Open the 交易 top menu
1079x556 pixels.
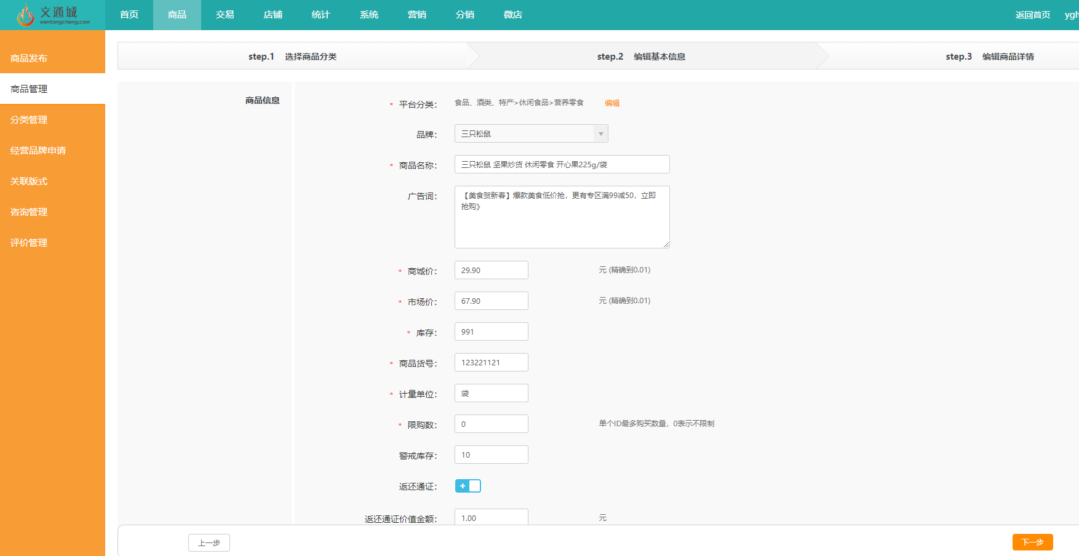tap(225, 15)
